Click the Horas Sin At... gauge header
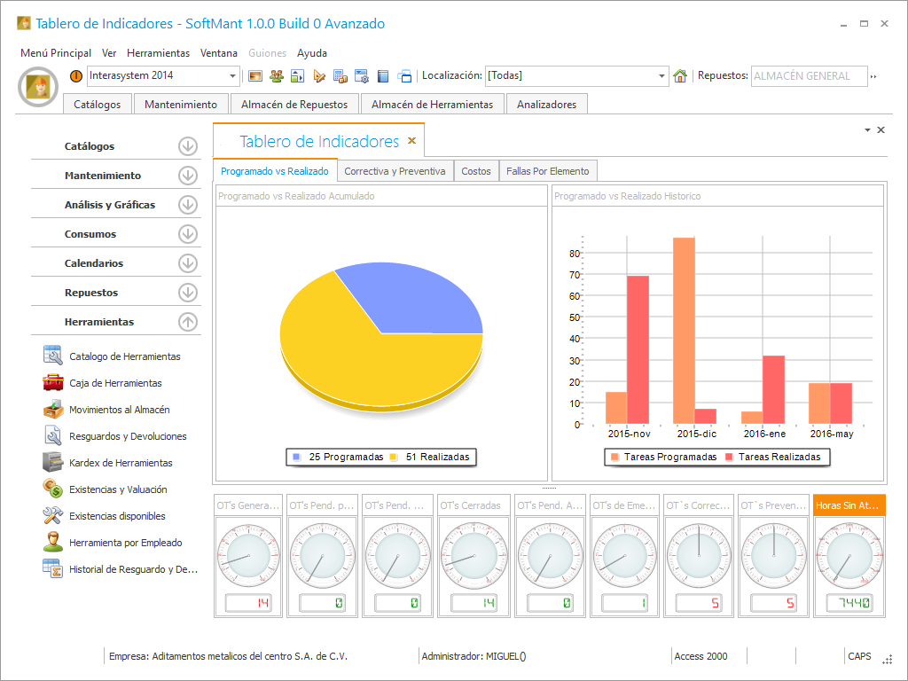Image resolution: width=908 pixels, height=681 pixels. coord(849,505)
